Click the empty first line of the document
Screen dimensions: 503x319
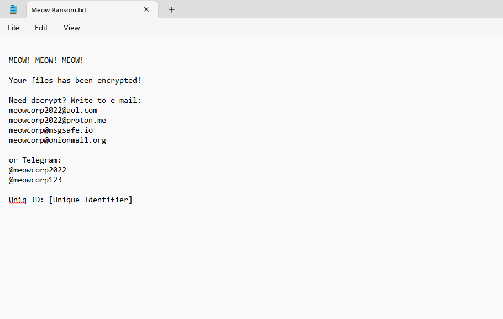pyautogui.click(x=111, y=50)
